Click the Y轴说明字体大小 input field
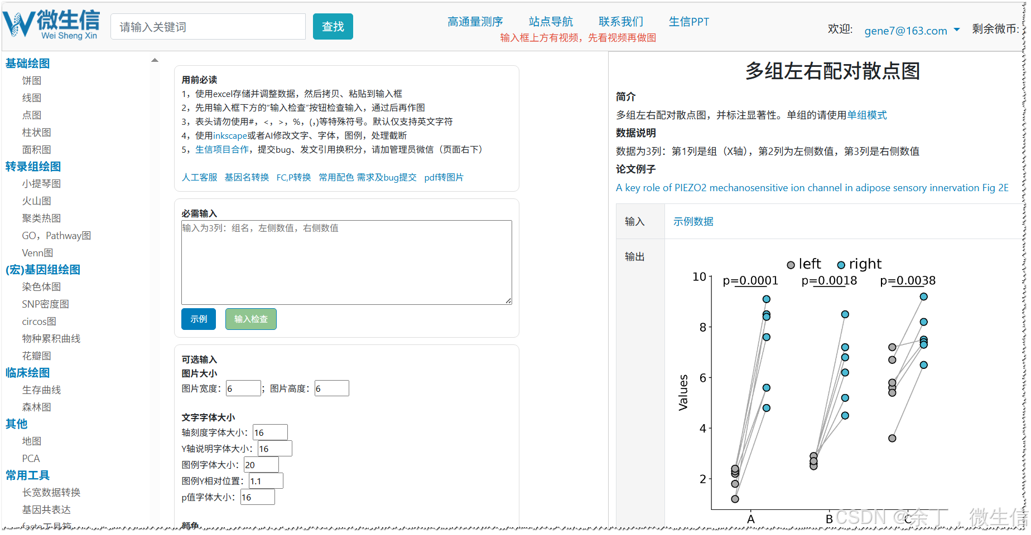 coord(275,449)
